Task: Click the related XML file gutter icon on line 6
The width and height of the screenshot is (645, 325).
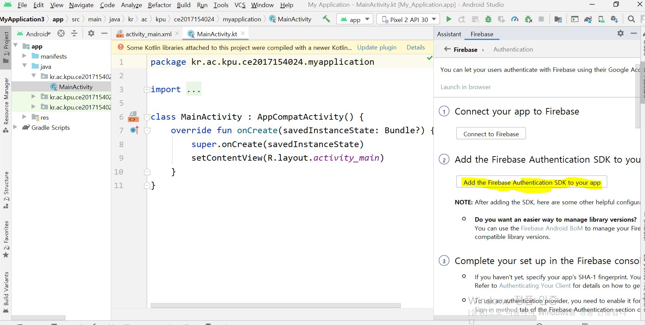Action: [133, 117]
